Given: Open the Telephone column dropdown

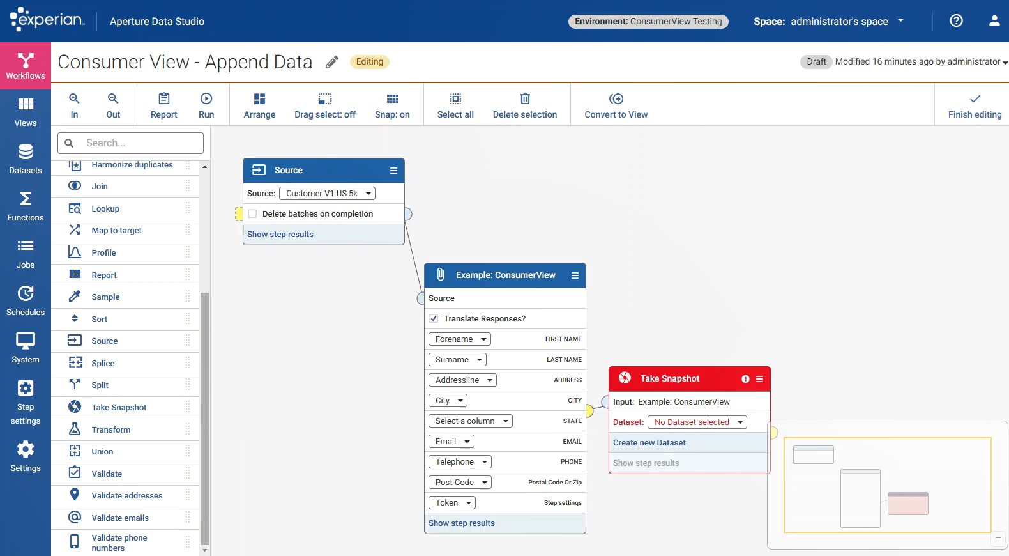Looking at the screenshot, I should pyautogui.click(x=460, y=462).
